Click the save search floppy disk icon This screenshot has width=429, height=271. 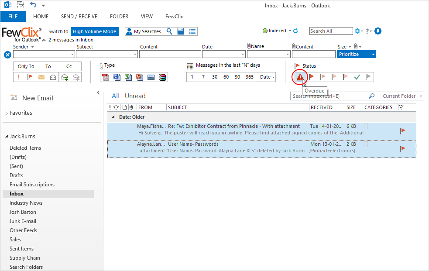[181, 31]
